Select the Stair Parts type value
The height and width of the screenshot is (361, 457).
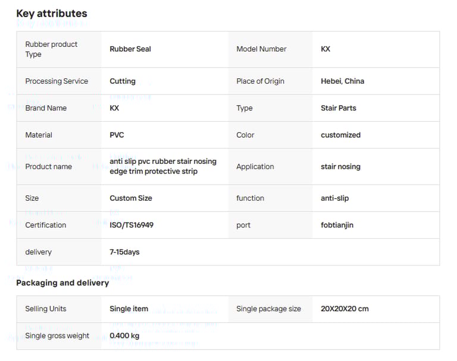[x=338, y=108]
